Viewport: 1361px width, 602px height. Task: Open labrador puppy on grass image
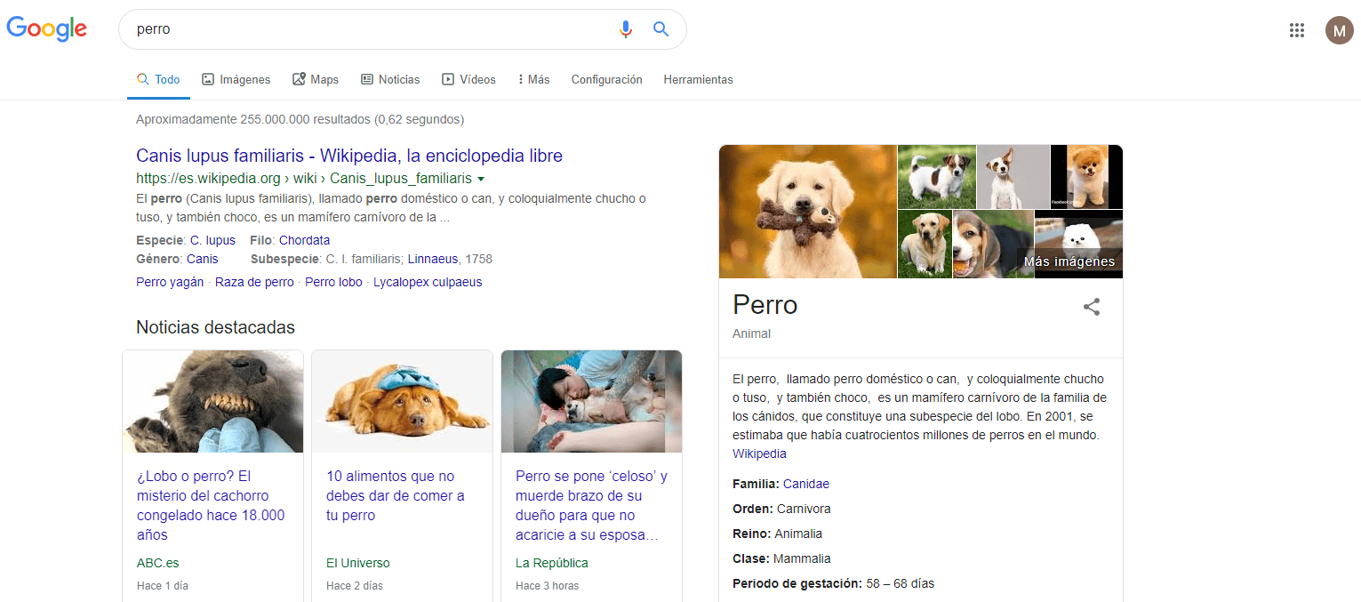(925, 245)
